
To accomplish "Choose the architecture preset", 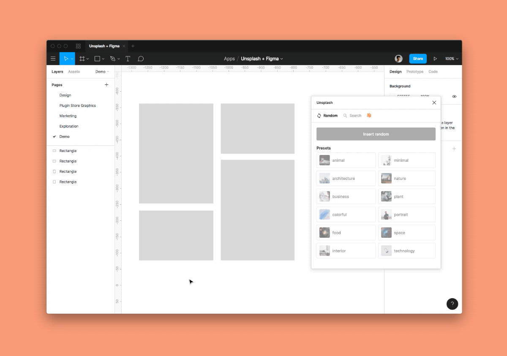I will tap(346, 179).
